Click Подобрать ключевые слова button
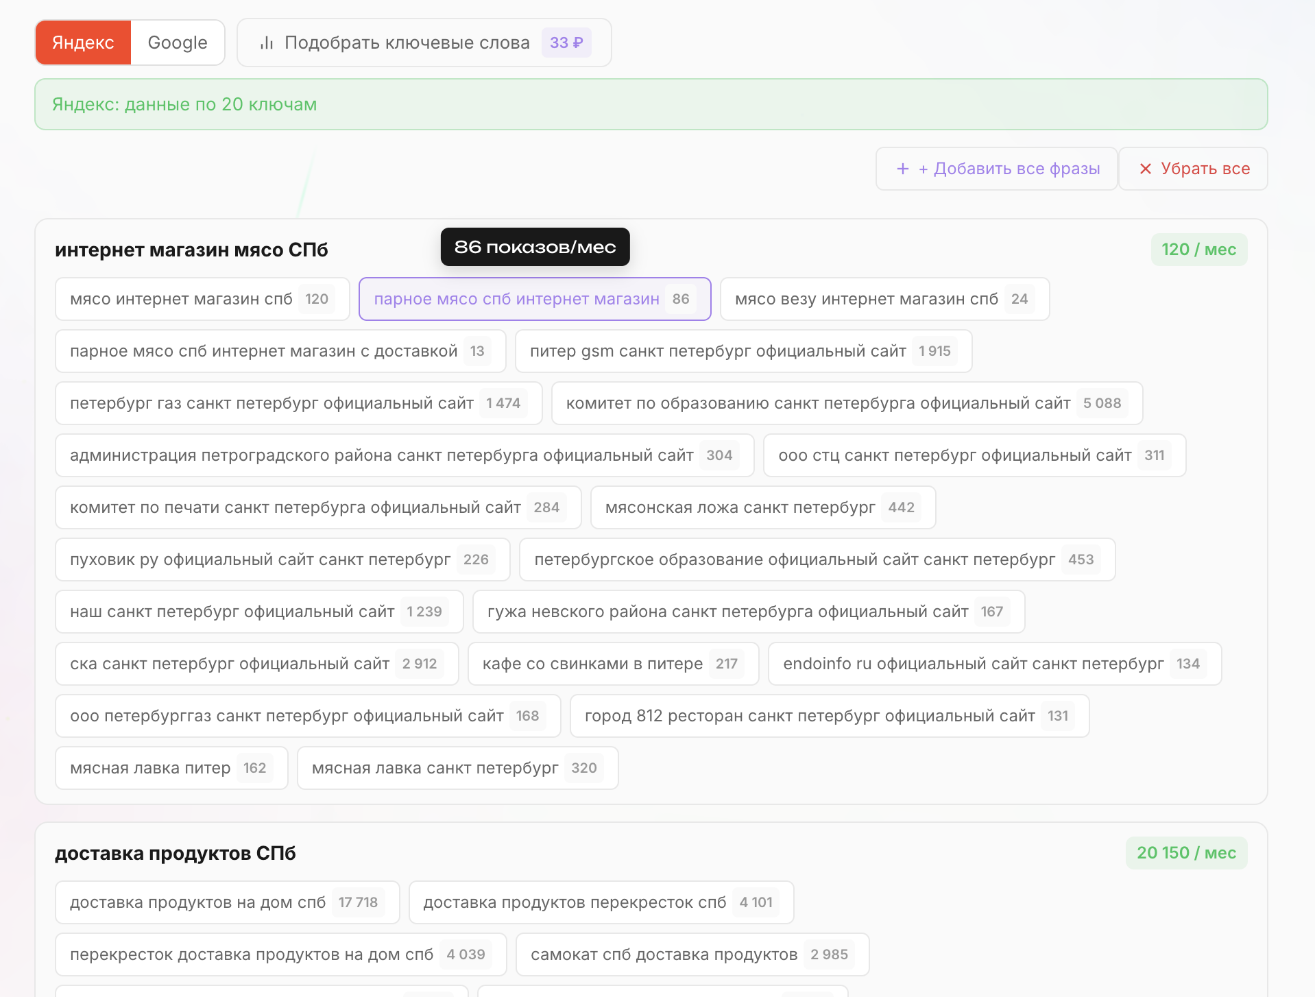The image size is (1315, 997). 424,43
